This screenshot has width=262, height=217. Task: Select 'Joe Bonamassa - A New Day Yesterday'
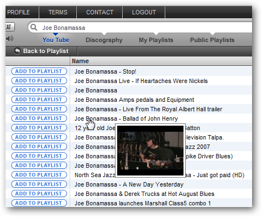[x=129, y=184]
